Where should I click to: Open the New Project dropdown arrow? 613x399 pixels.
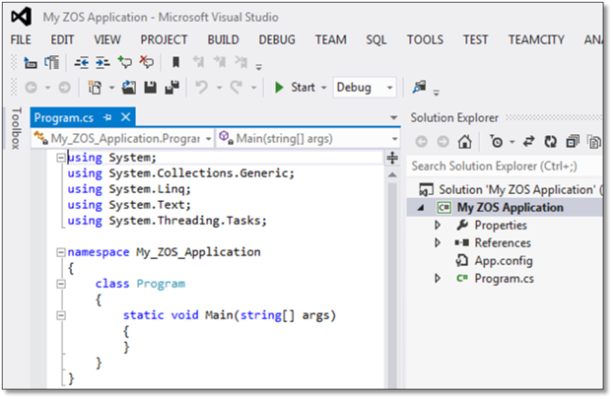(x=111, y=88)
